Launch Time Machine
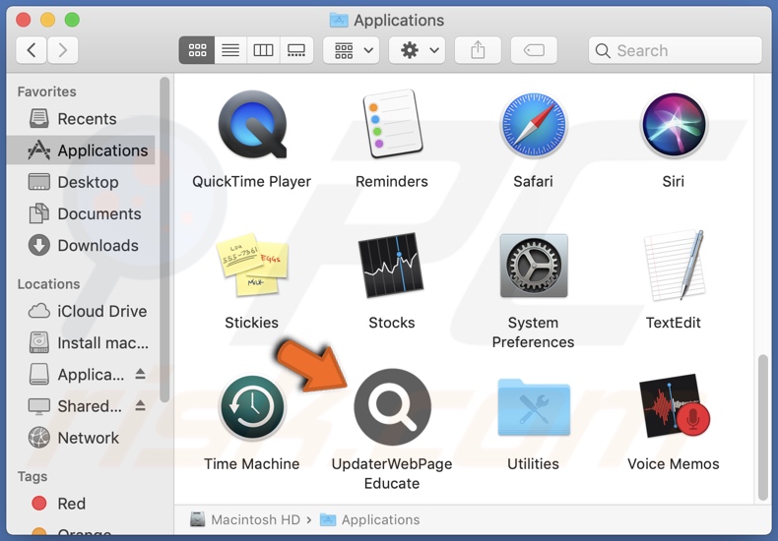 pos(251,407)
